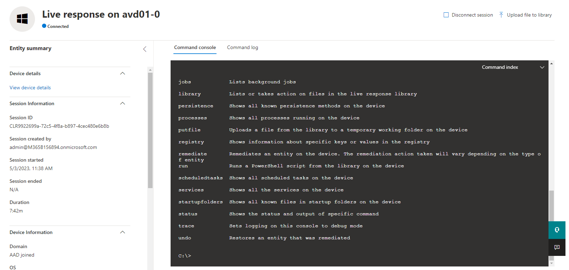Open the feedback chat icon
The image size is (569, 270).
[x=557, y=247]
